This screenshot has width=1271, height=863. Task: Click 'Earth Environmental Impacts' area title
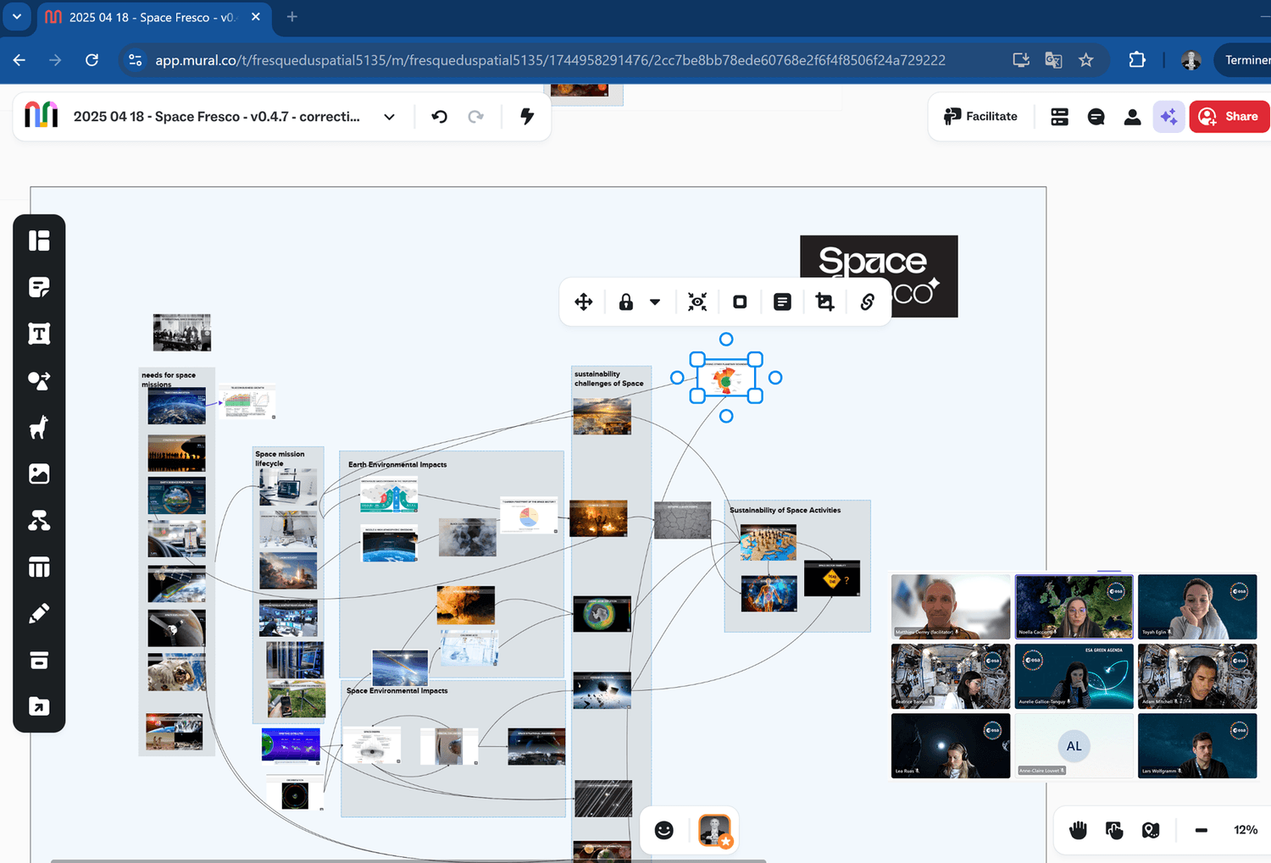397,465
